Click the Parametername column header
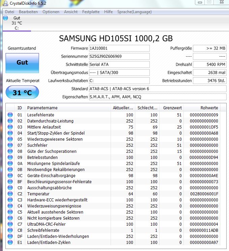 68,108
